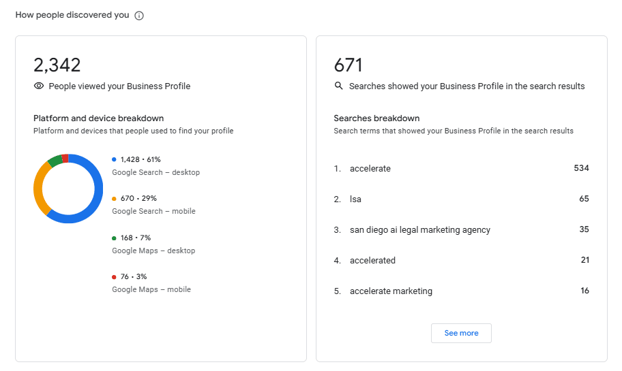Click the See more button
The height and width of the screenshot is (371, 622).
coord(461,333)
